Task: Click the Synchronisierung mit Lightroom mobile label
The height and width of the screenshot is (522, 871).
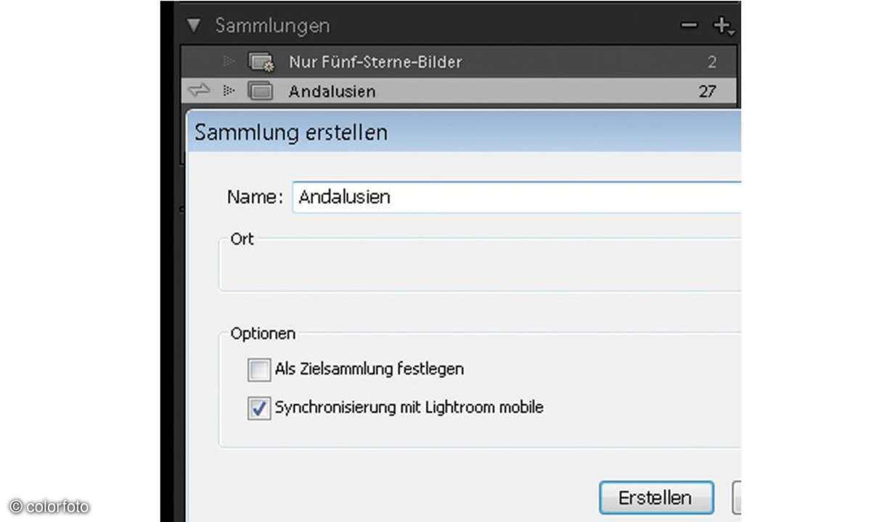Action: [409, 407]
